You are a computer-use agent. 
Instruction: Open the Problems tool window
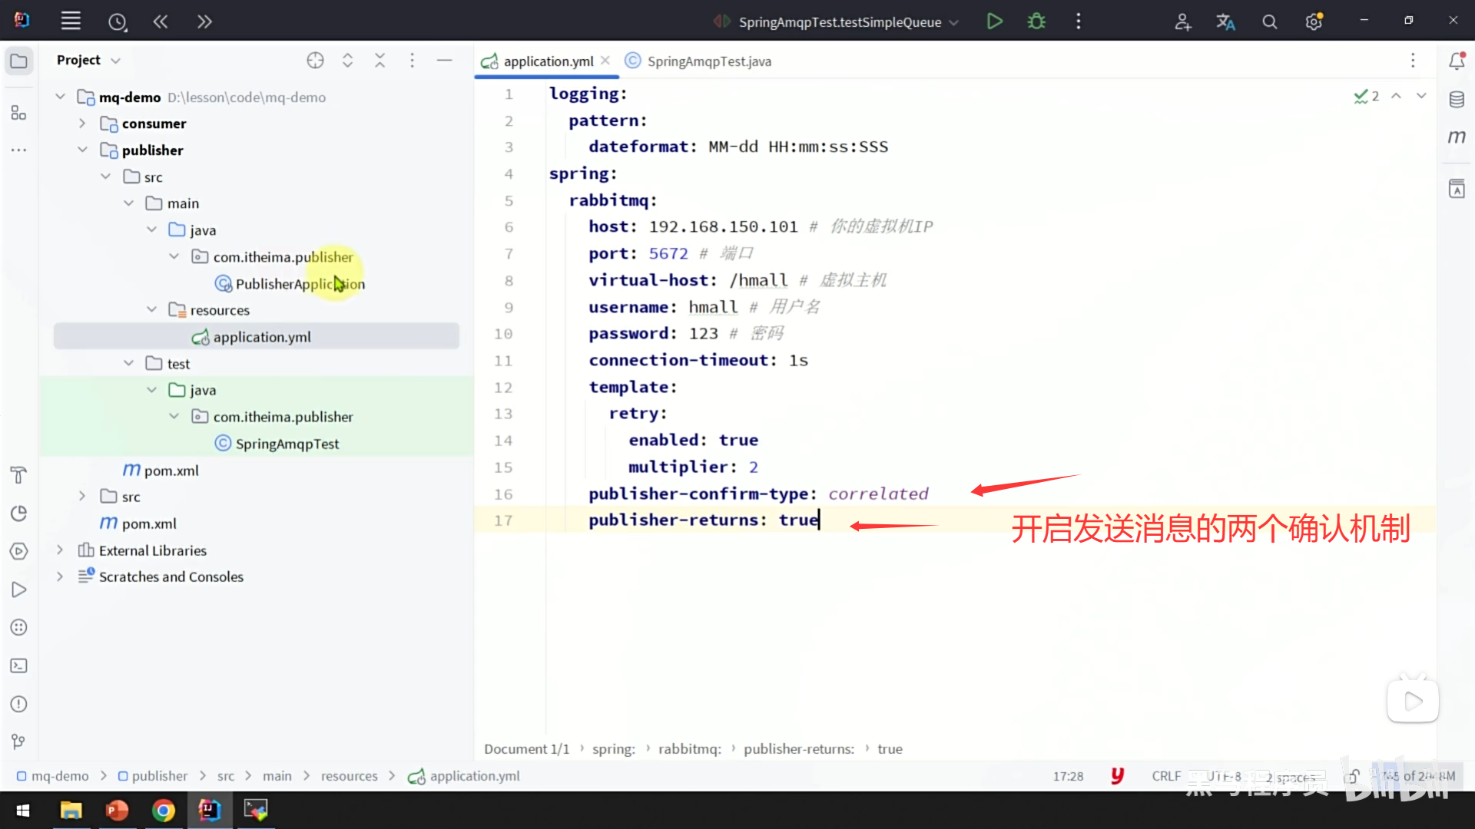coord(19,705)
